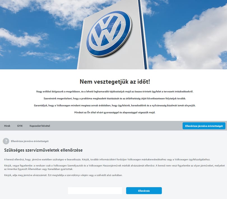Image resolution: width=227 pixels, height=199 pixels.
Task: Click paragraph starting A kereső ellenőrzi
Action: point(107,159)
